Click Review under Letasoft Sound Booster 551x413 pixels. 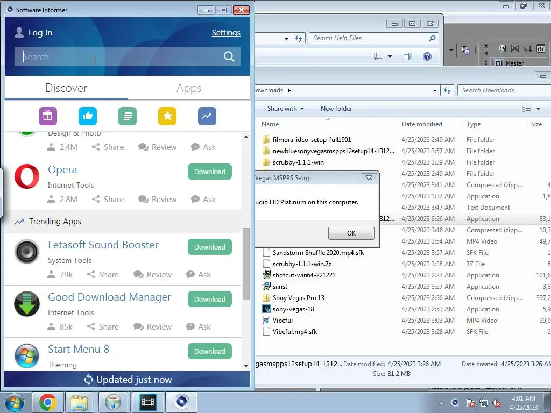(153, 275)
